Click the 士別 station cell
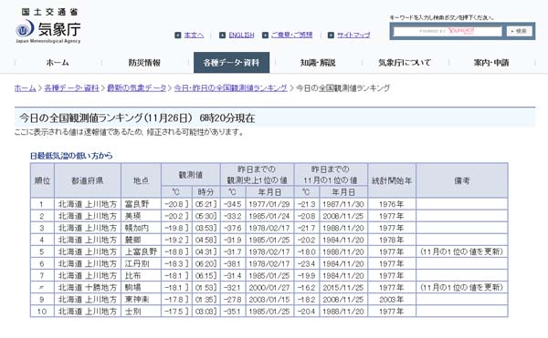The height and width of the screenshot is (338, 548). click(141, 312)
